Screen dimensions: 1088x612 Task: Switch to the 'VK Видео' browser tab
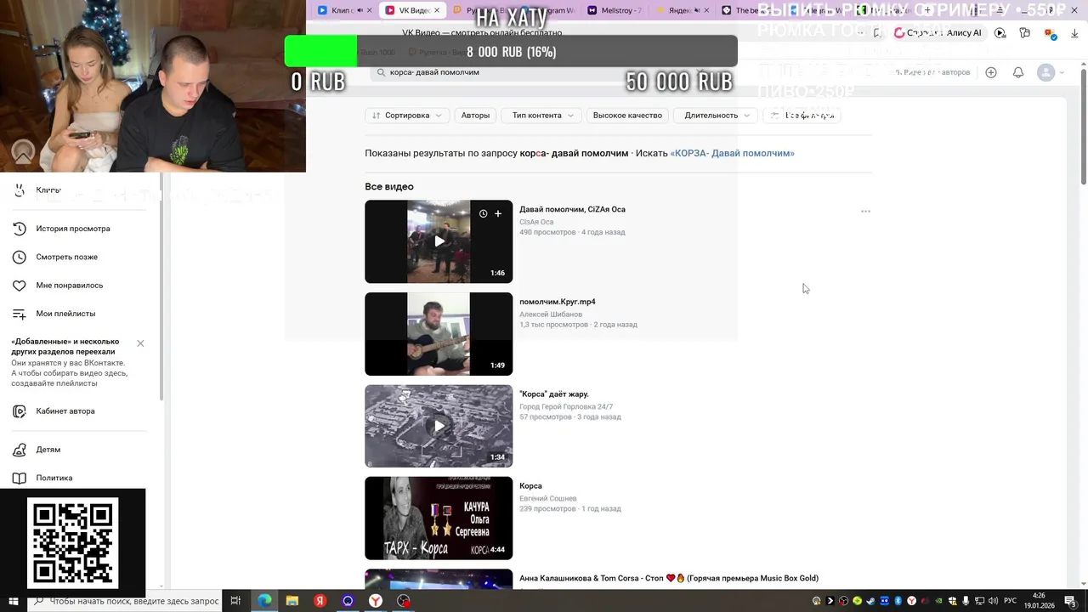(x=412, y=10)
